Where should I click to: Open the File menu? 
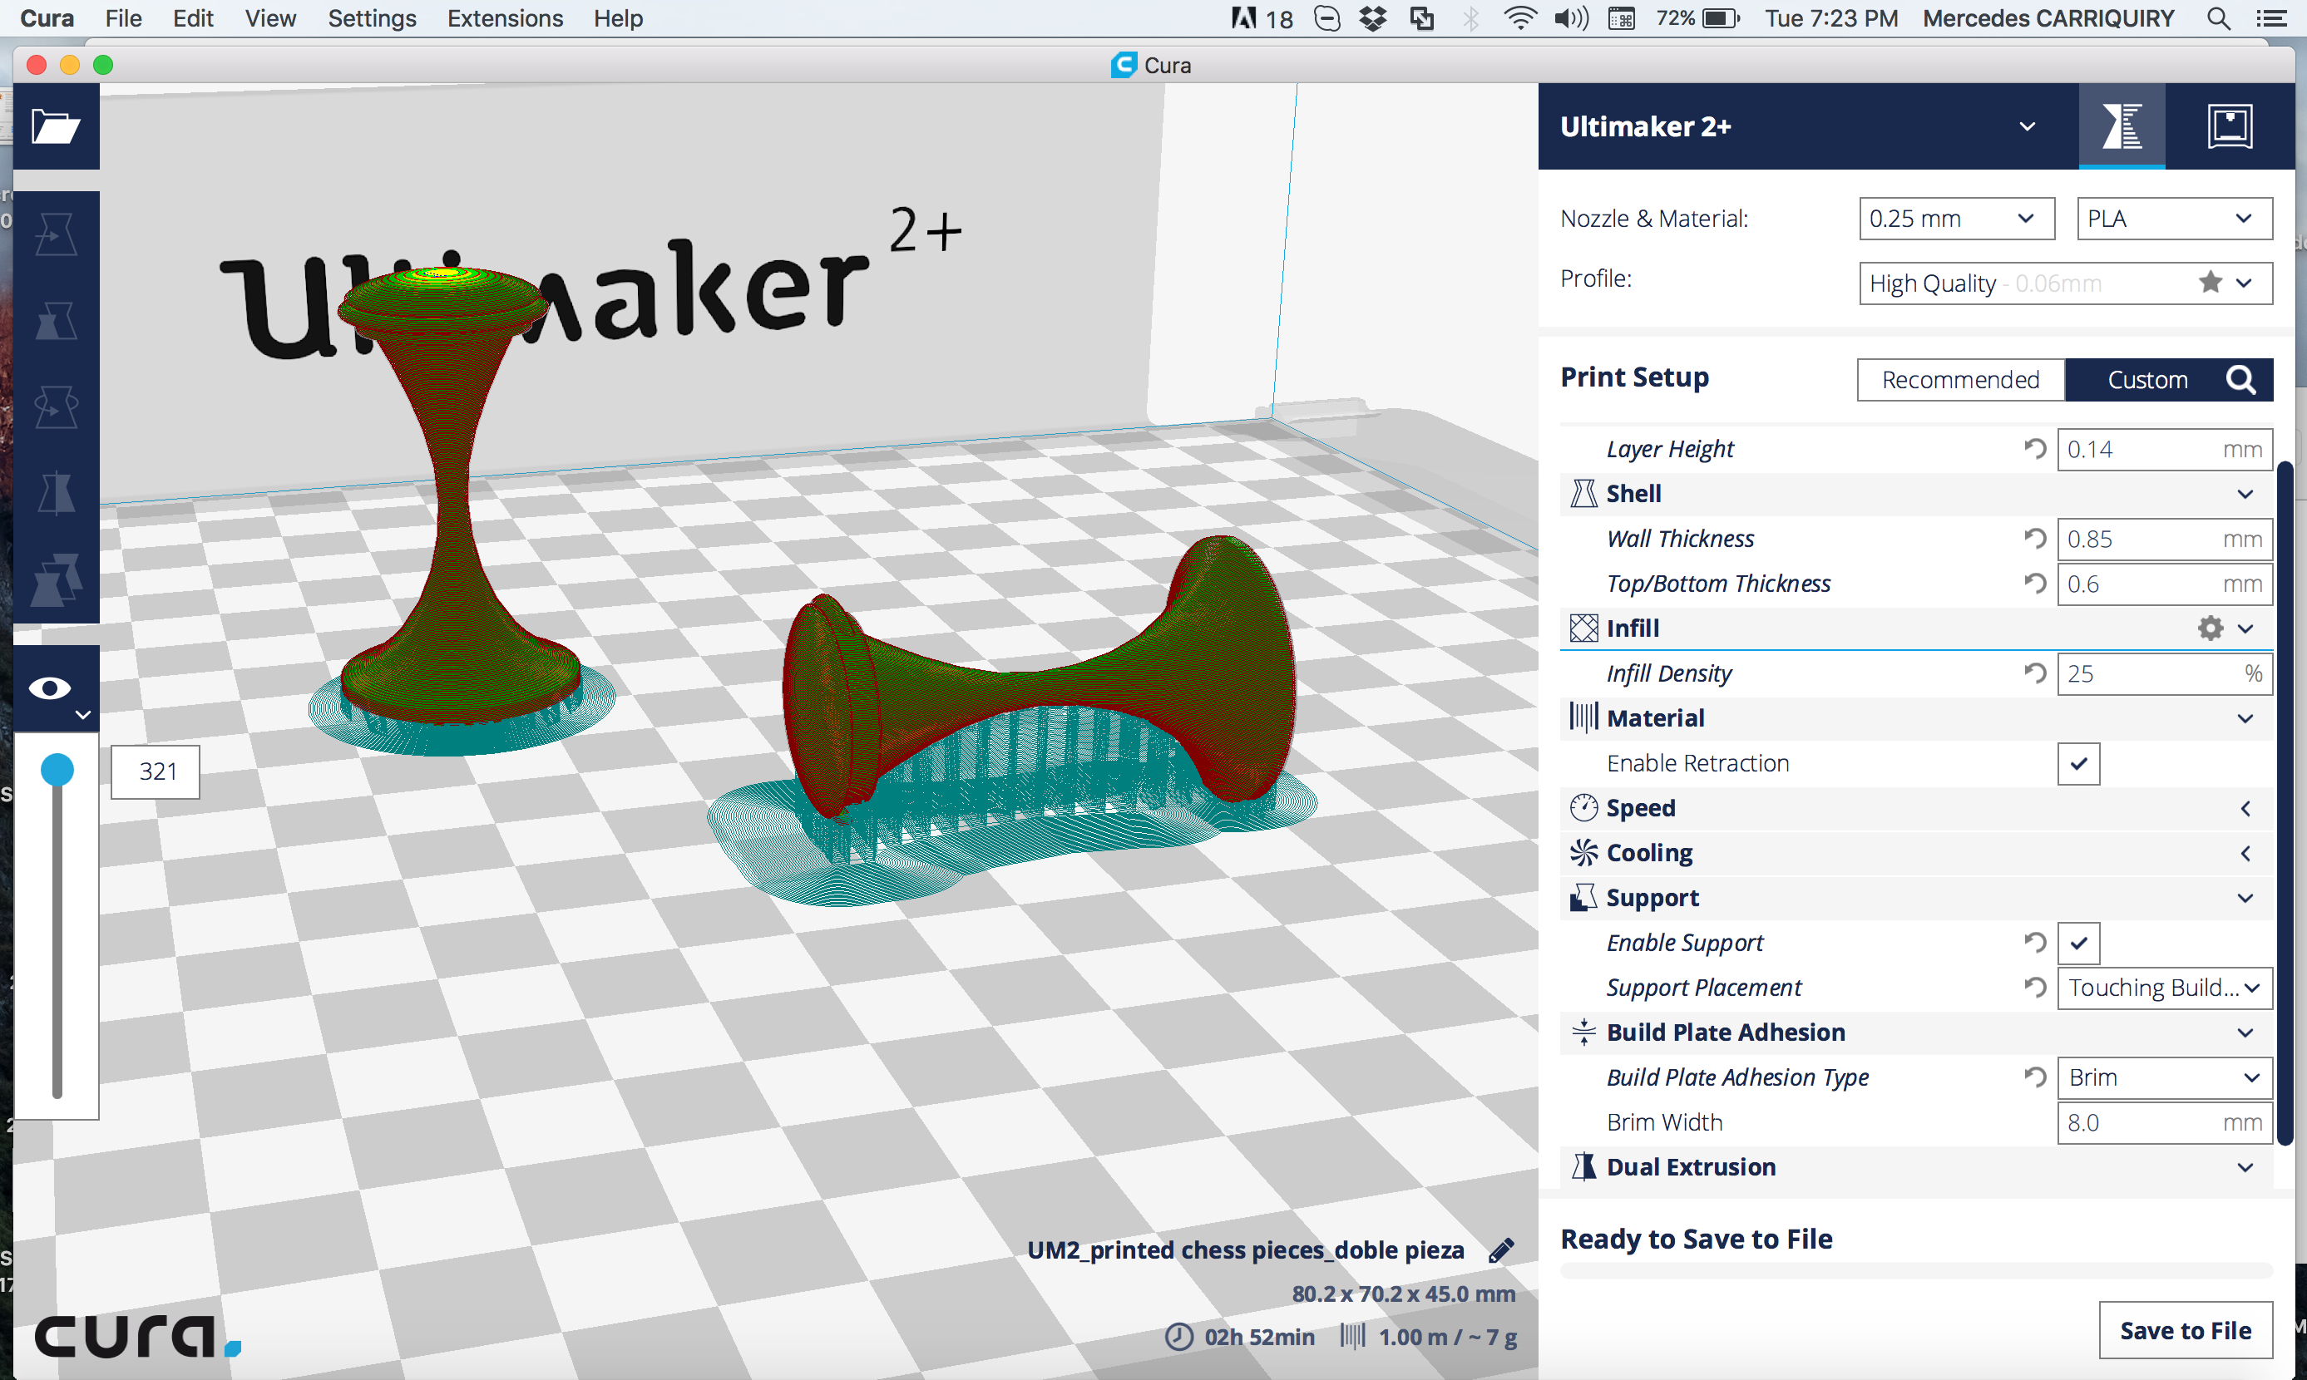[123, 18]
